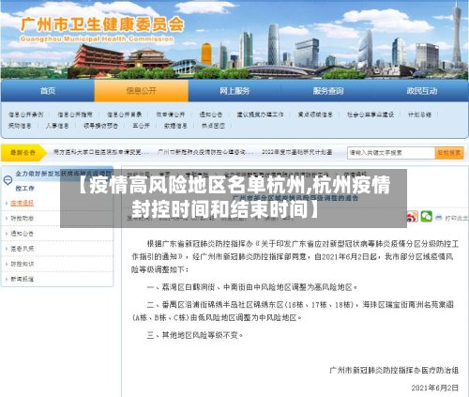Open announcement starting with 南方医科大学
469x397 pixels.
(101, 152)
